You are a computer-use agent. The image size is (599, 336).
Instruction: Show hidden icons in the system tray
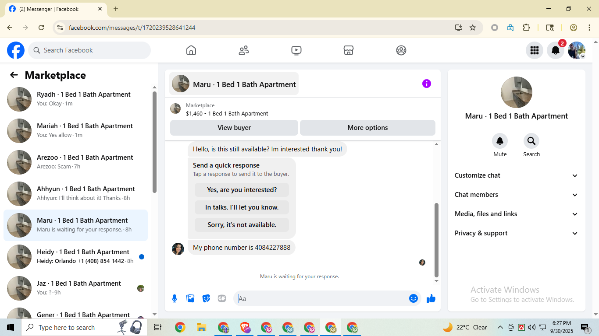click(500, 327)
